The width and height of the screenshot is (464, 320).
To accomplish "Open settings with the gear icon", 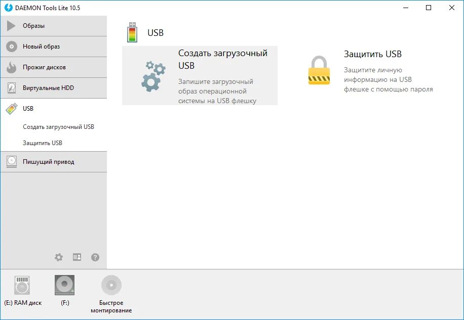I will pyautogui.click(x=59, y=257).
